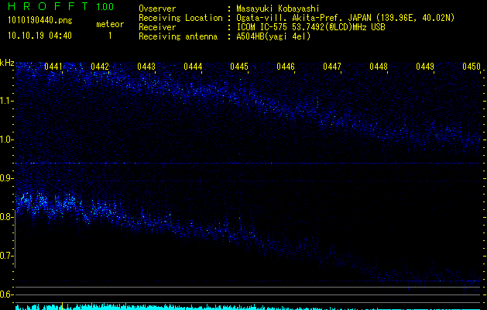Click the meteor count label
The width and height of the screenshot is (487, 310).
[x=109, y=24]
